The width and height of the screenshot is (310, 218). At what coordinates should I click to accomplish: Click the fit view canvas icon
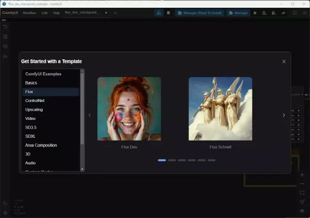(x=302, y=192)
